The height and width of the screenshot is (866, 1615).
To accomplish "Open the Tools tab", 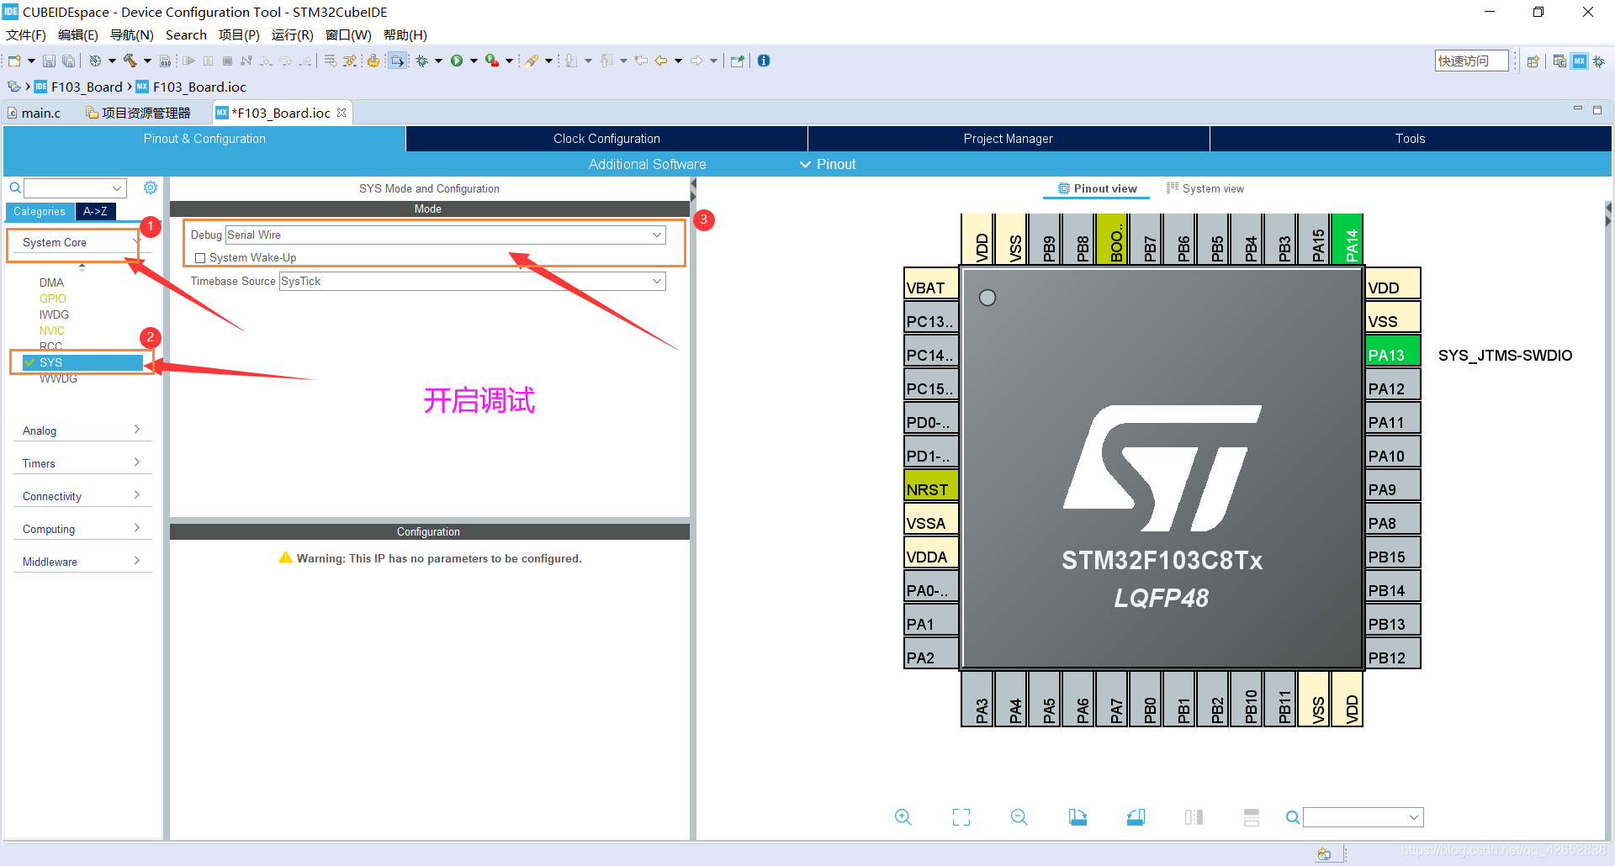I will pos(1411,139).
